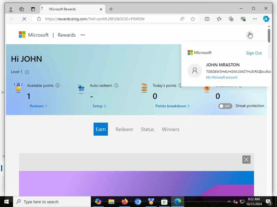This screenshot has width=277, height=207.
Task: Activate Read aloud icon
Action: (x=182, y=19)
